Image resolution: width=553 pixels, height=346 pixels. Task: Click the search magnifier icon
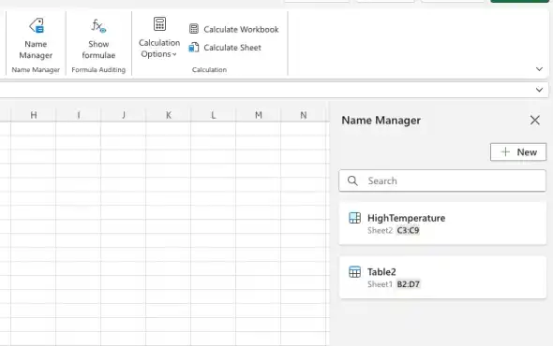tap(352, 180)
